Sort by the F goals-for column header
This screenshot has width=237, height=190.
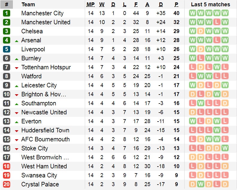[136, 5]
